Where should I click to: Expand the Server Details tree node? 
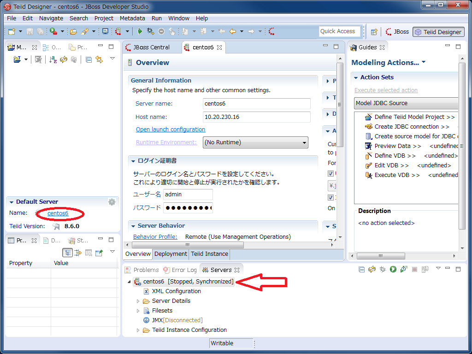[138, 301]
